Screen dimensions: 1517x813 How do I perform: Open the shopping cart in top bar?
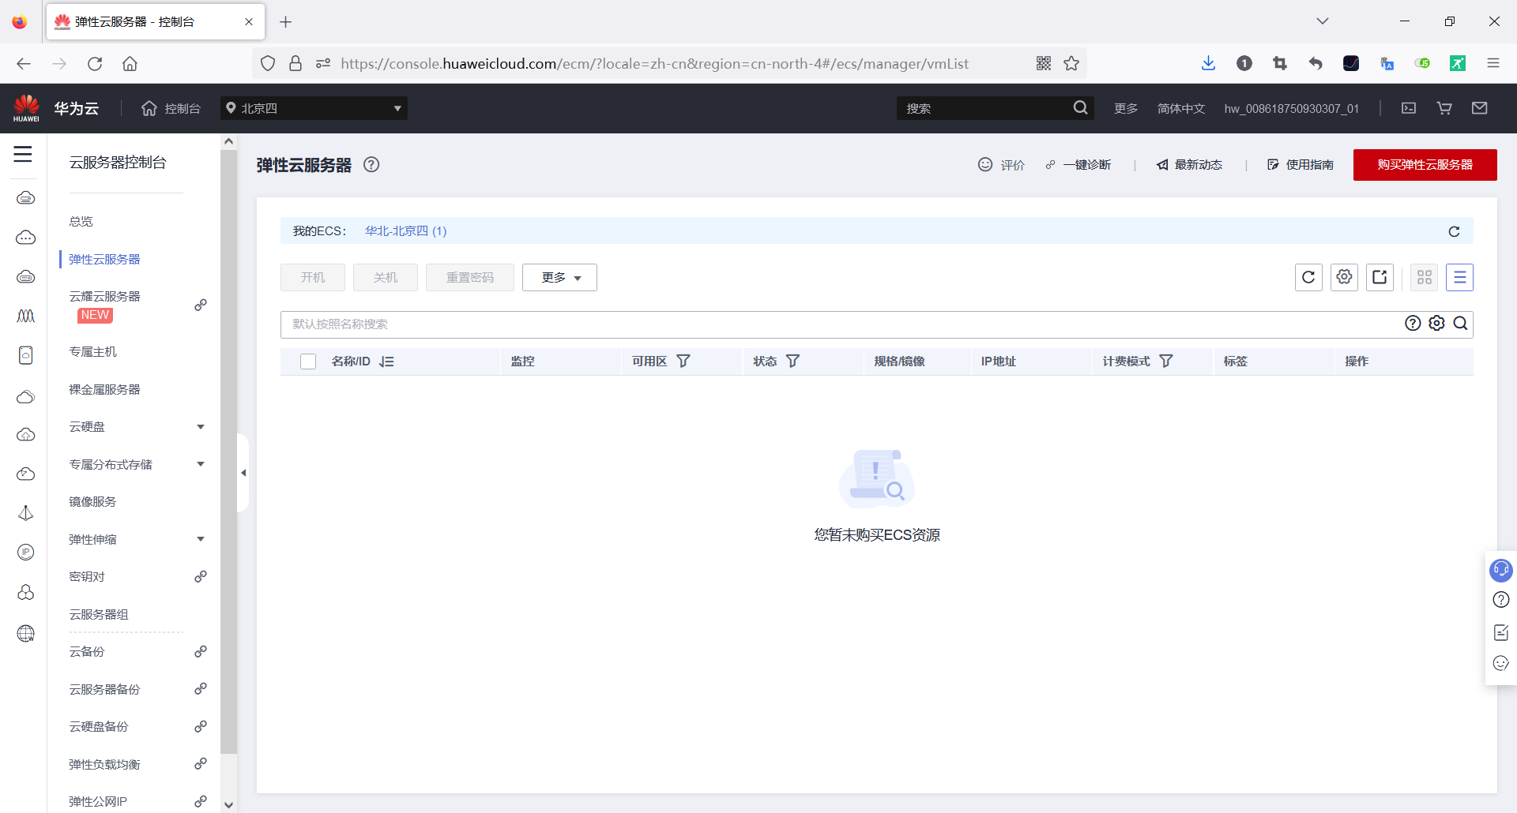point(1444,108)
